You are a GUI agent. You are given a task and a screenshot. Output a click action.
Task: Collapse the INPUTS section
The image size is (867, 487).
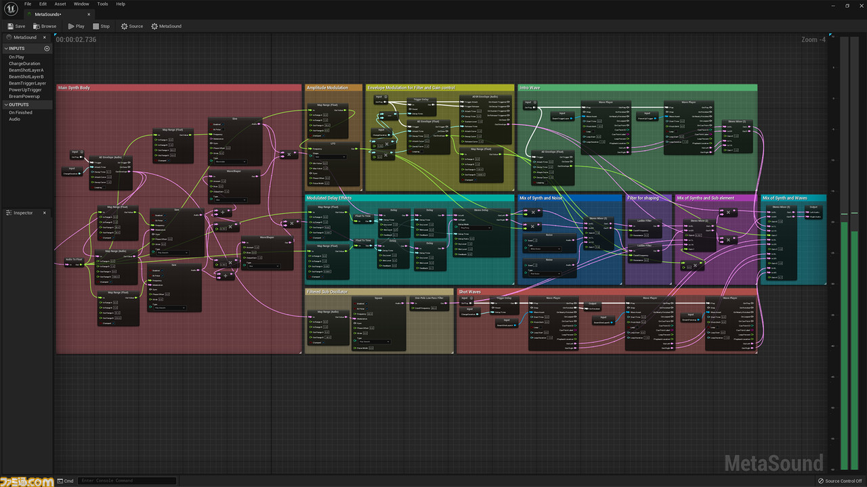[6, 49]
